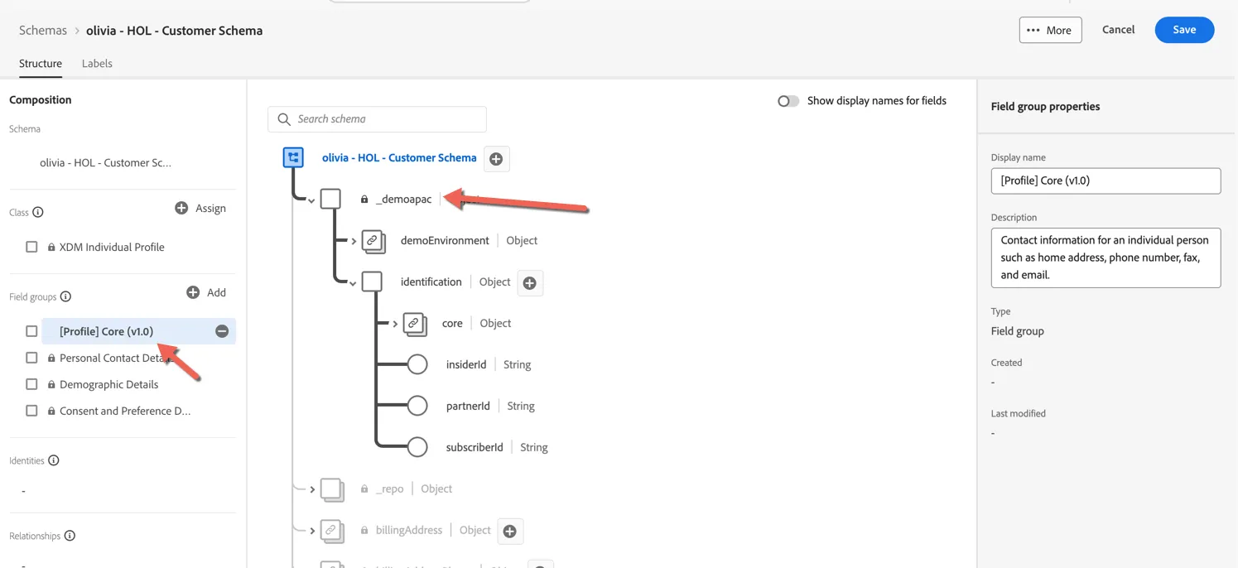Click the schema root node icon

[293, 157]
